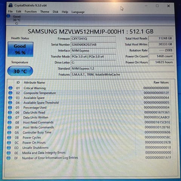This screenshot has height=181, width=181.
Task: Click the blue status icon for Power Cycles
Action: pos(9,138)
